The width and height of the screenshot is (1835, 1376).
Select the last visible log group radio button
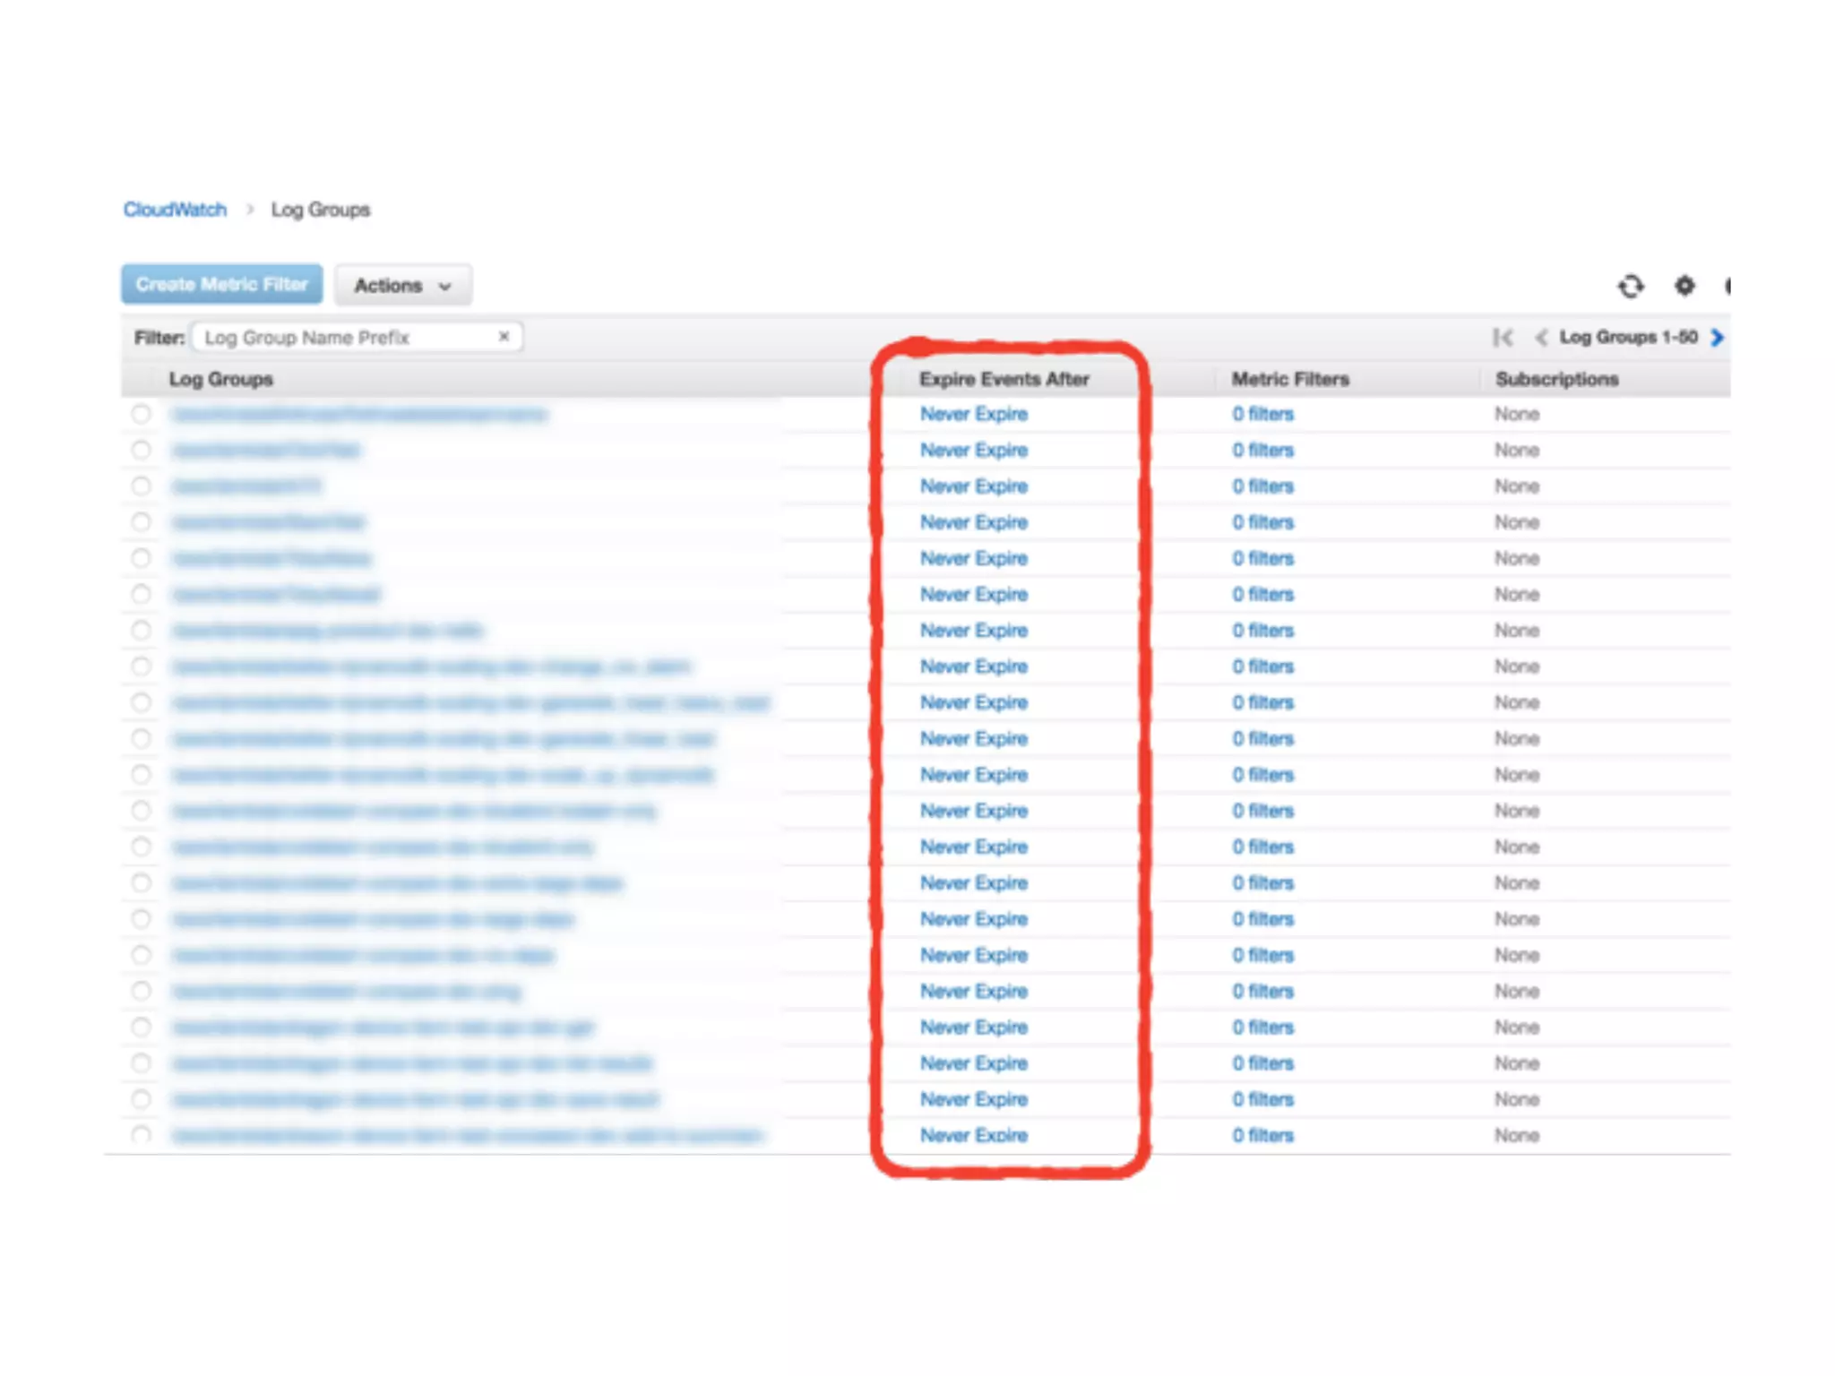[x=141, y=1135]
